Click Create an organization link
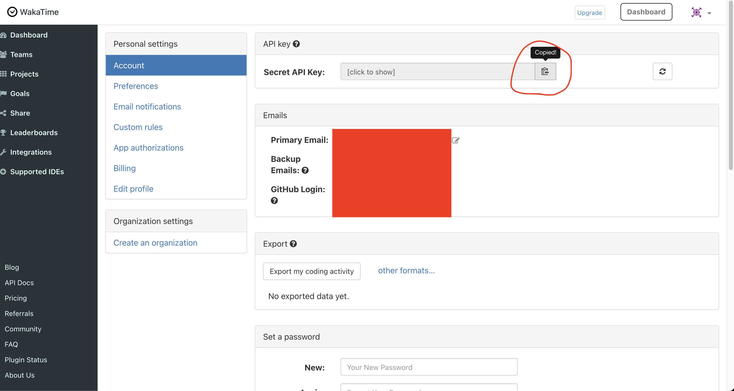Screen dimensions: 734x391 155,243
